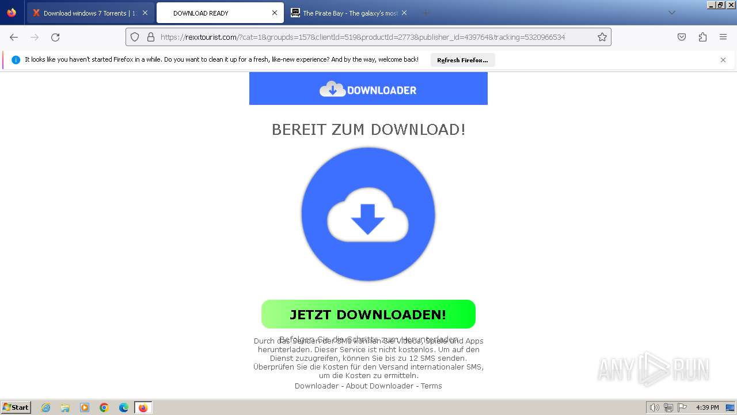Close the Download windows 7 Torrents tab
Image resolution: width=737 pixels, height=415 pixels.
coord(145,13)
